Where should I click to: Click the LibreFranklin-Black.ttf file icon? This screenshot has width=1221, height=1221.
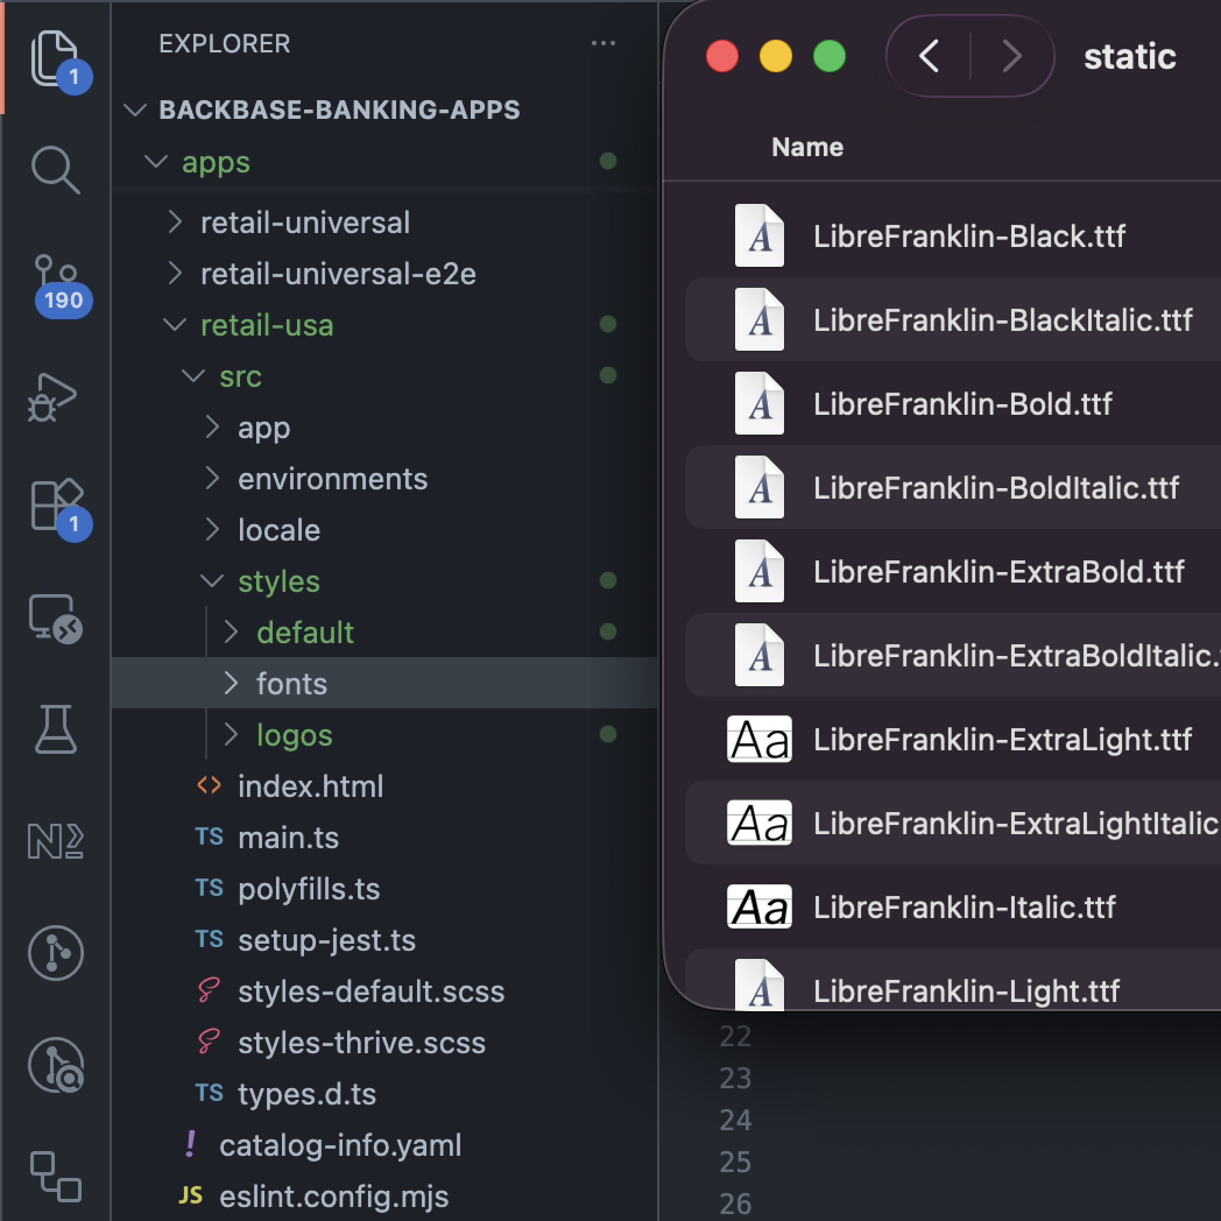(x=759, y=235)
